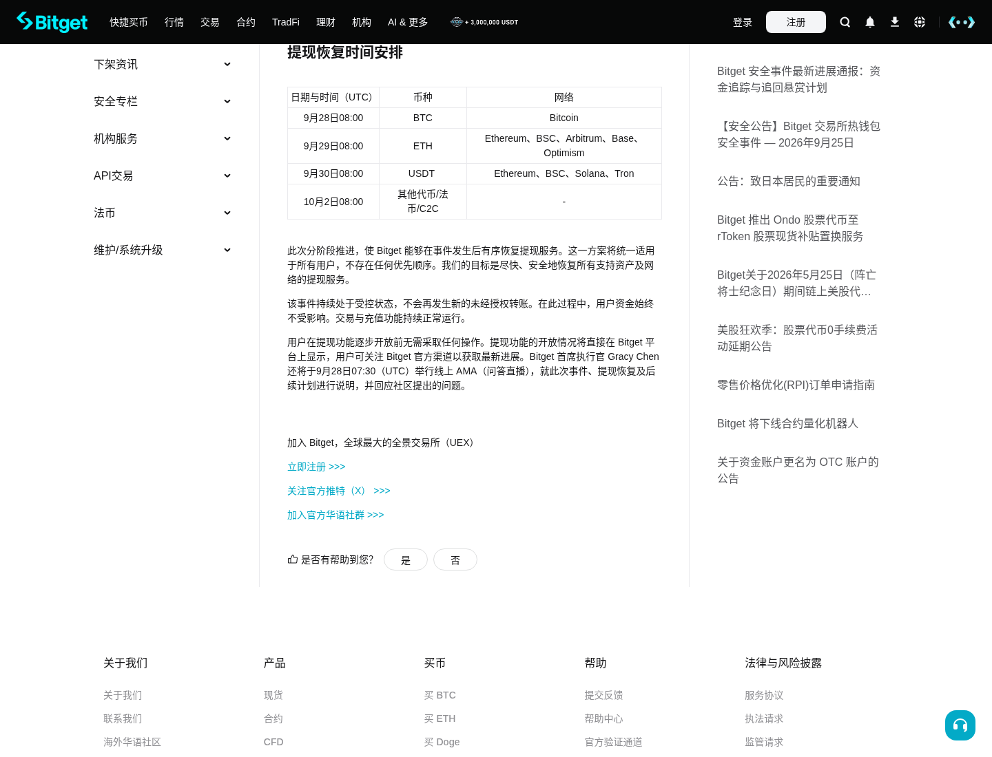Open the 快捷买币 nav menu
Image resolution: width=992 pixels, height=757 pixels.
tap(129, 22)
